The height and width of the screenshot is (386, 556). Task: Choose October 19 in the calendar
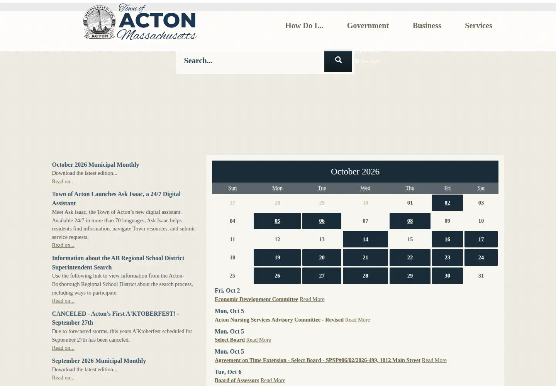[277, 257]
